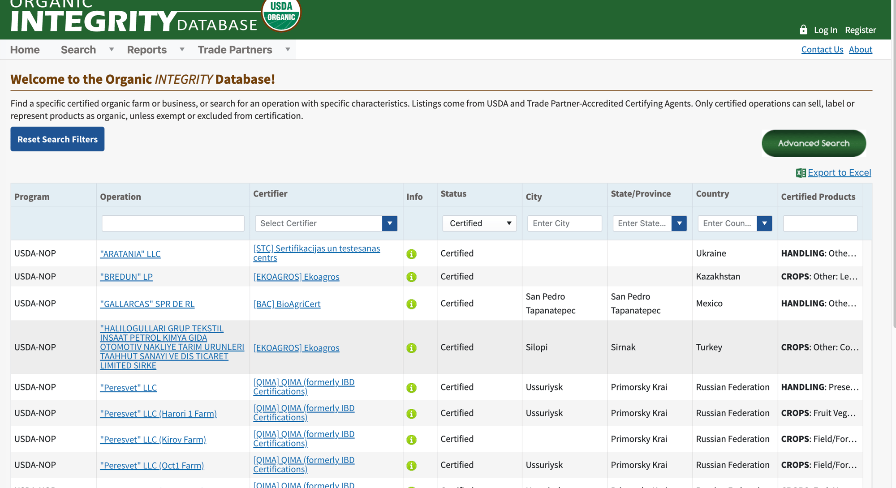Click the Advanced Search button
Screen dimensions: 896x488
pos(814,143)
